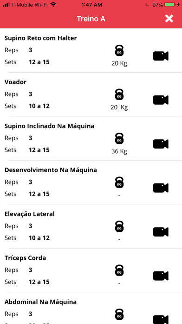Select the Supino Reto com Halter exercise title
The width and height of the screenshot is (182, 324).
tap(40, 38)
